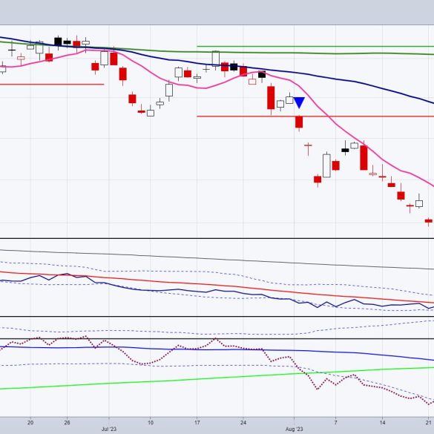
Task: Click the long red horizontal support line
Action: coord(315,116)
